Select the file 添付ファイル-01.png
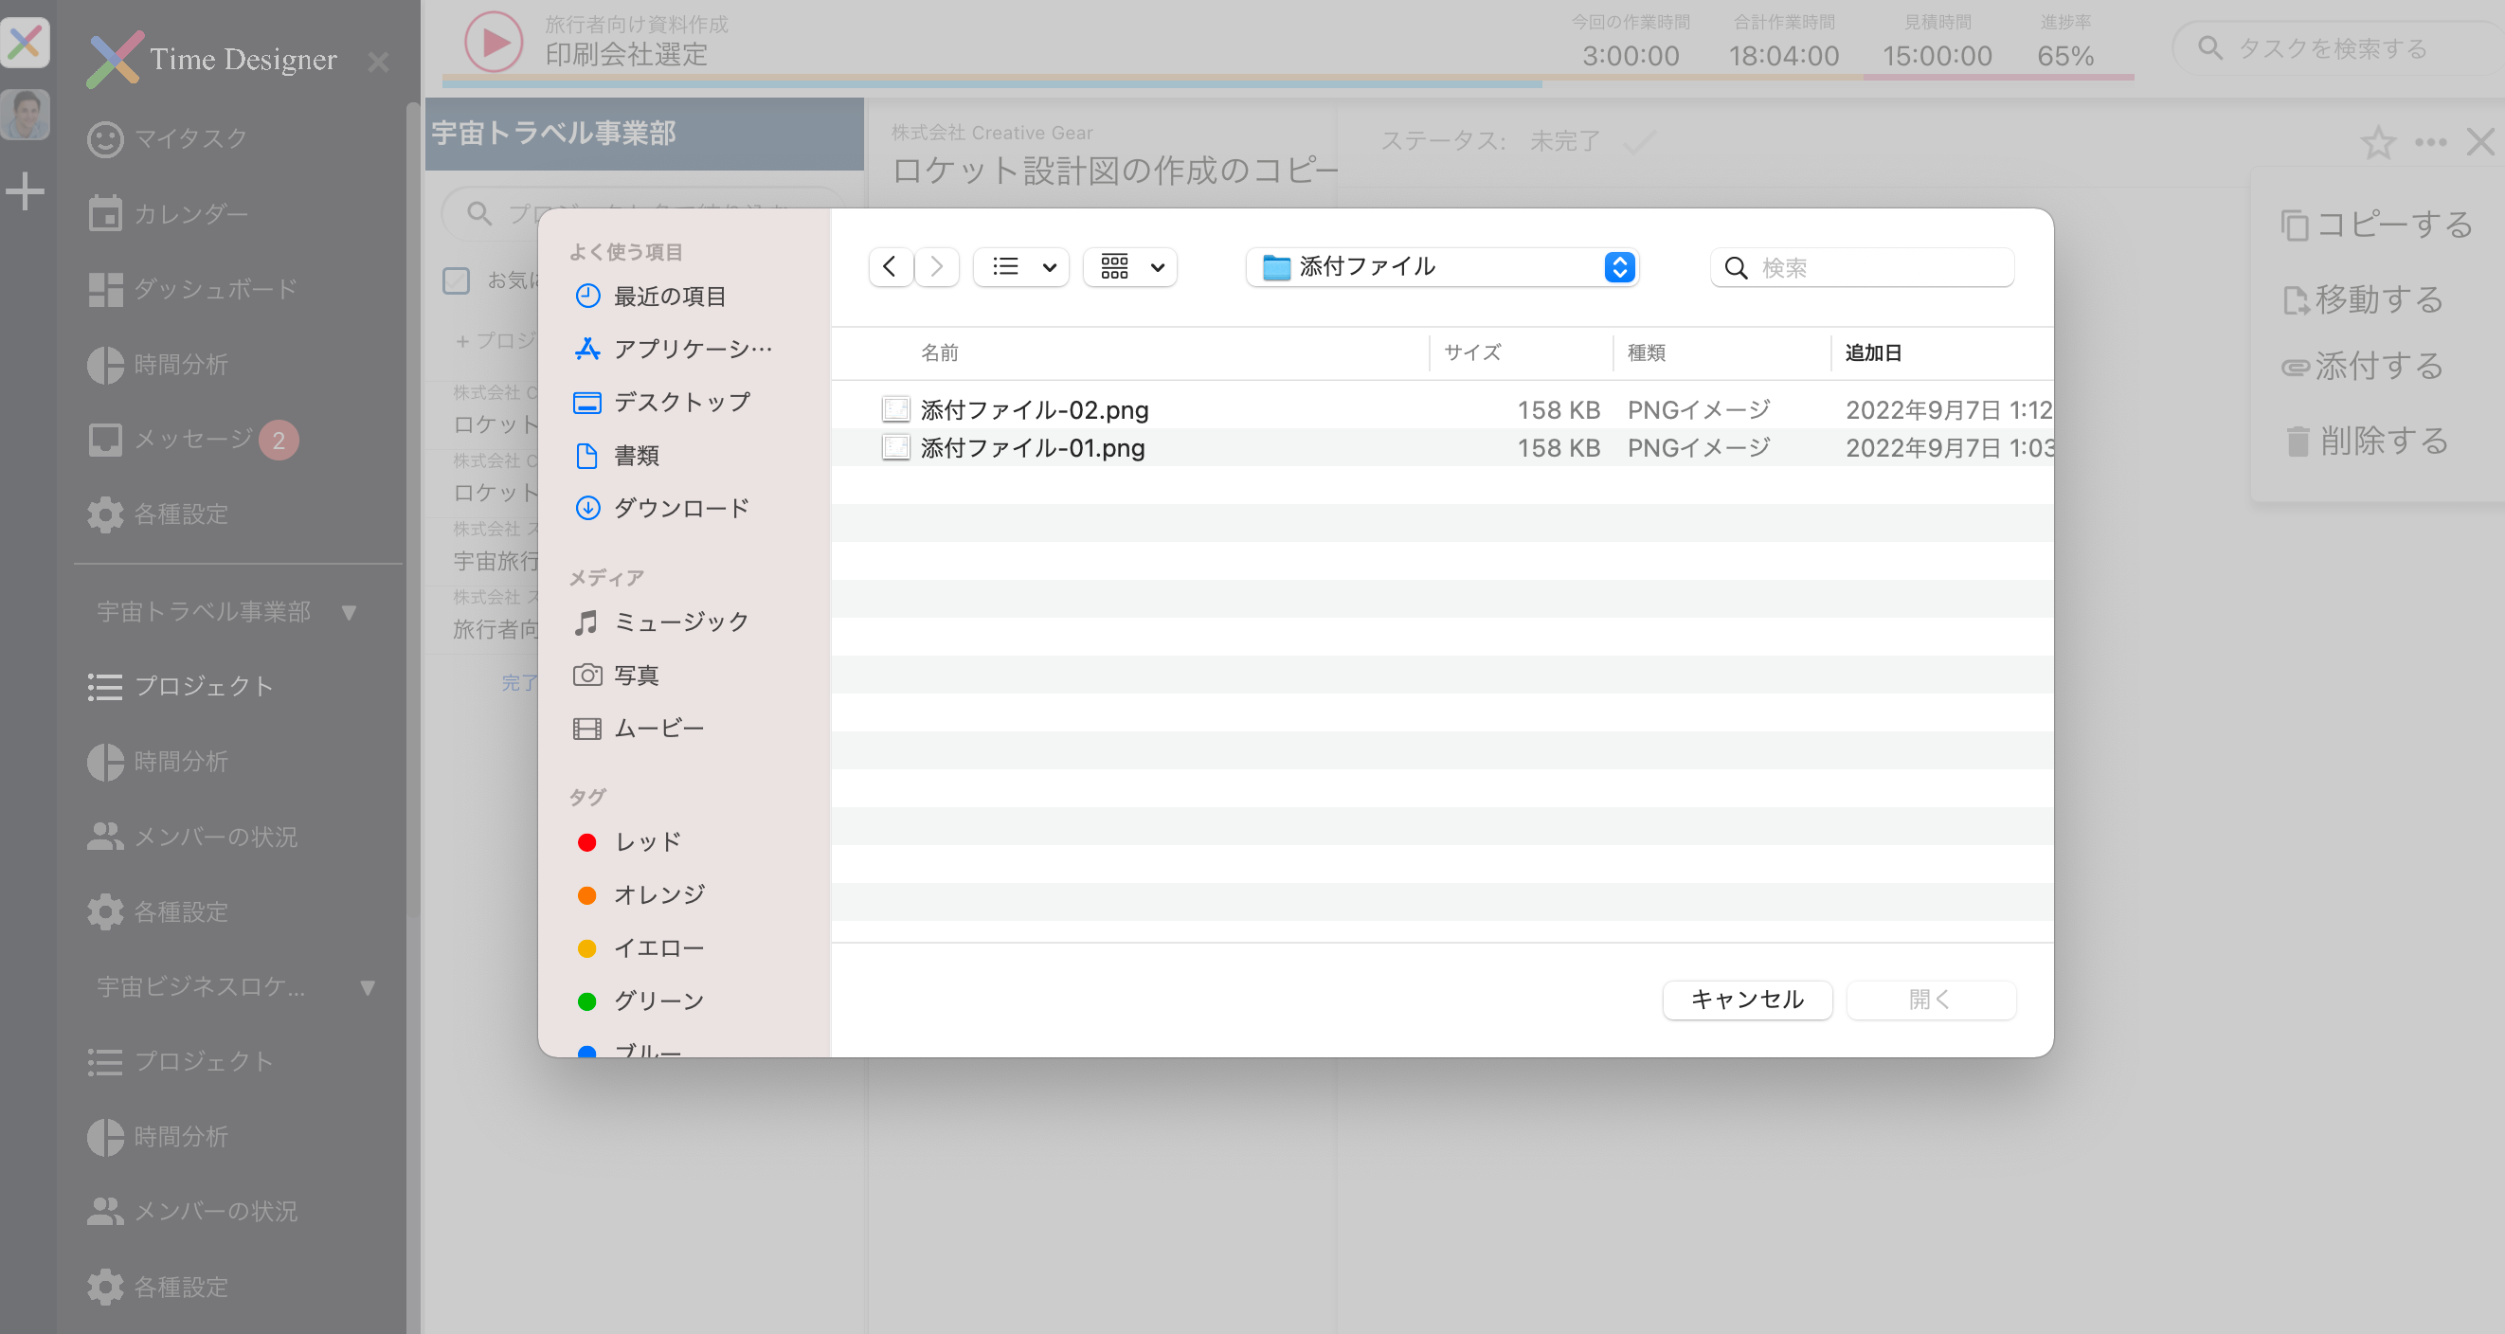Screen dimensions: 2505x1334 [1033, 448]
